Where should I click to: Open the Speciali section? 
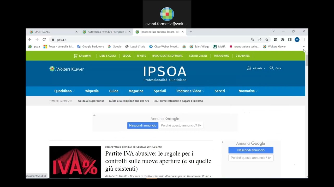click(160, 91)
